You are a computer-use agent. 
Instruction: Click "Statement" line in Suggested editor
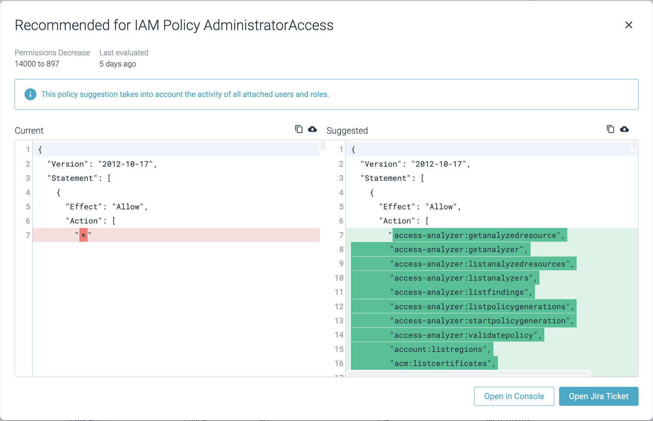point(492,178)
